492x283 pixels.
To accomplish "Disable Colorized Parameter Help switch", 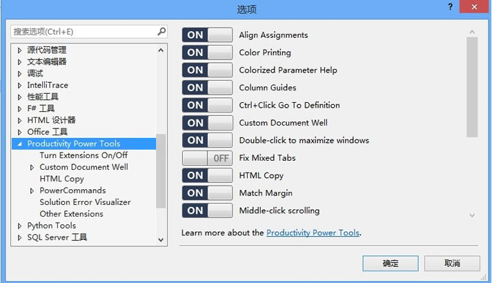I will click(x=207, y=70).
